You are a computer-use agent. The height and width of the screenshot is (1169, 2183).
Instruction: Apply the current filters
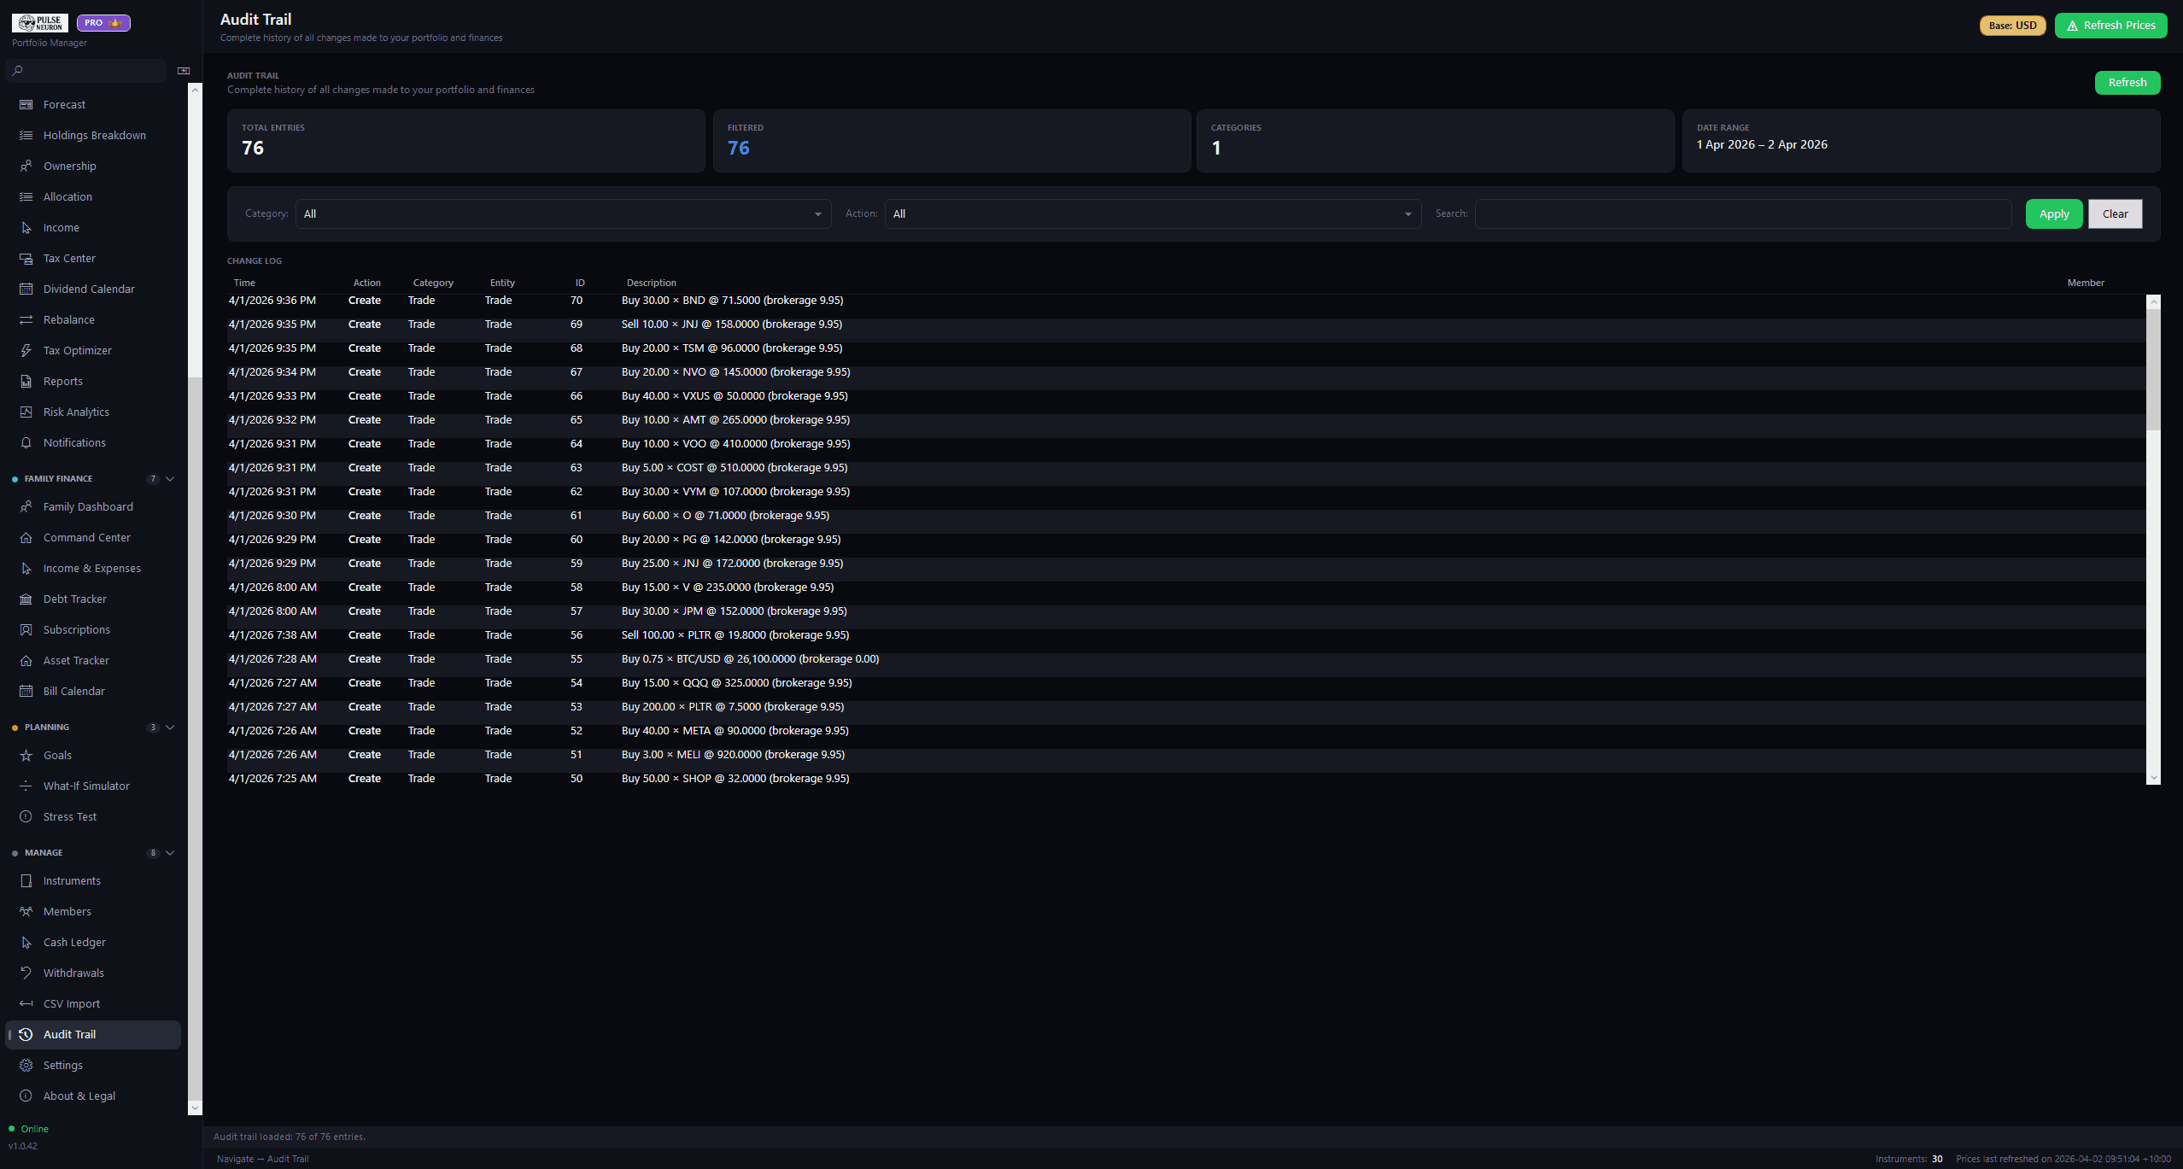tap(2053, 213)
